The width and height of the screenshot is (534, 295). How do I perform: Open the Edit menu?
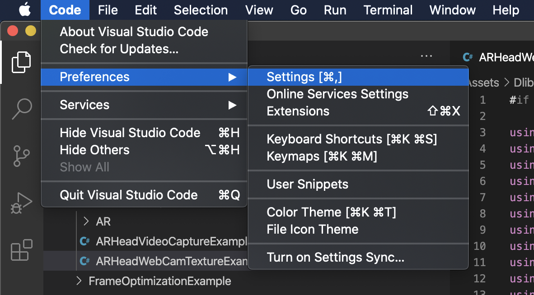146,10
